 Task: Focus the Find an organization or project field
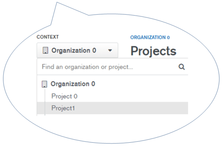[x=112, y=67]
